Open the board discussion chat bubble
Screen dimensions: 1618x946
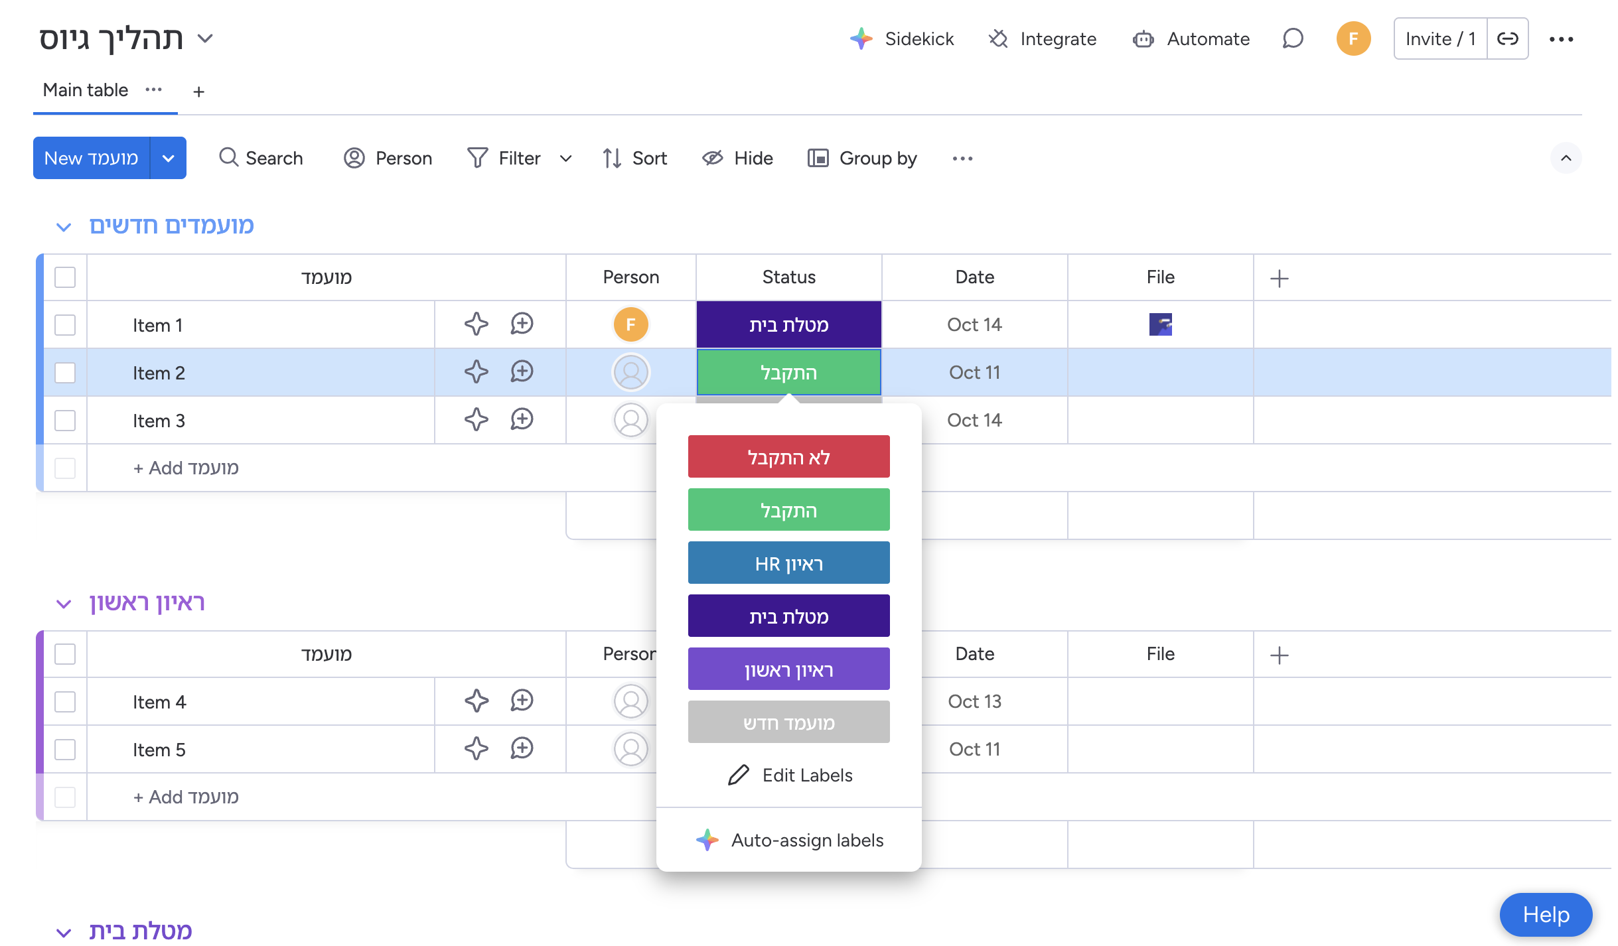pos(1292,38)
